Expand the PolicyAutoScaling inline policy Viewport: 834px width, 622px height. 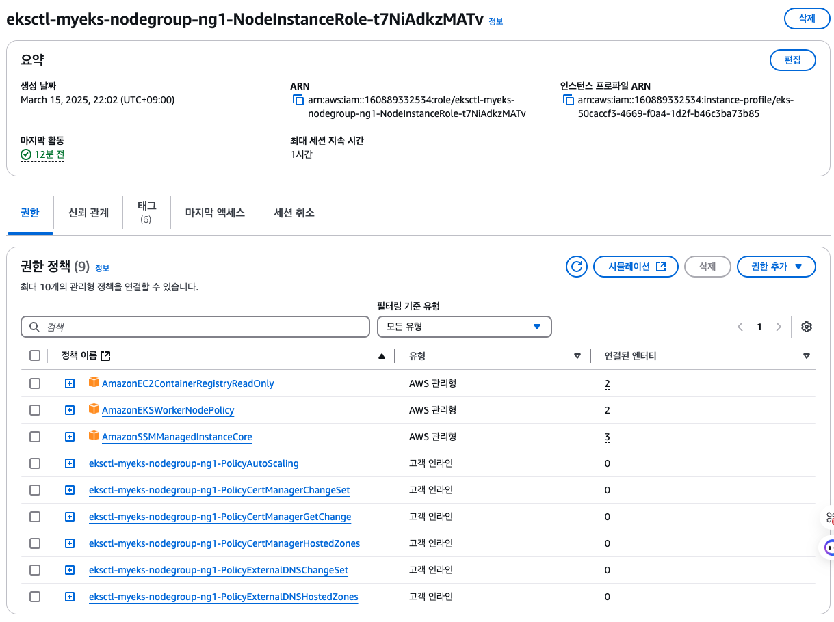pos(69,463)
